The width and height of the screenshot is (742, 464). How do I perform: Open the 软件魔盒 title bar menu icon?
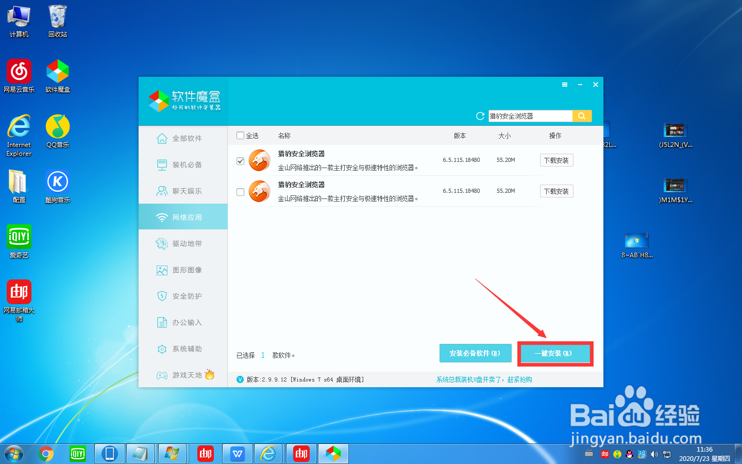(565, 85)
